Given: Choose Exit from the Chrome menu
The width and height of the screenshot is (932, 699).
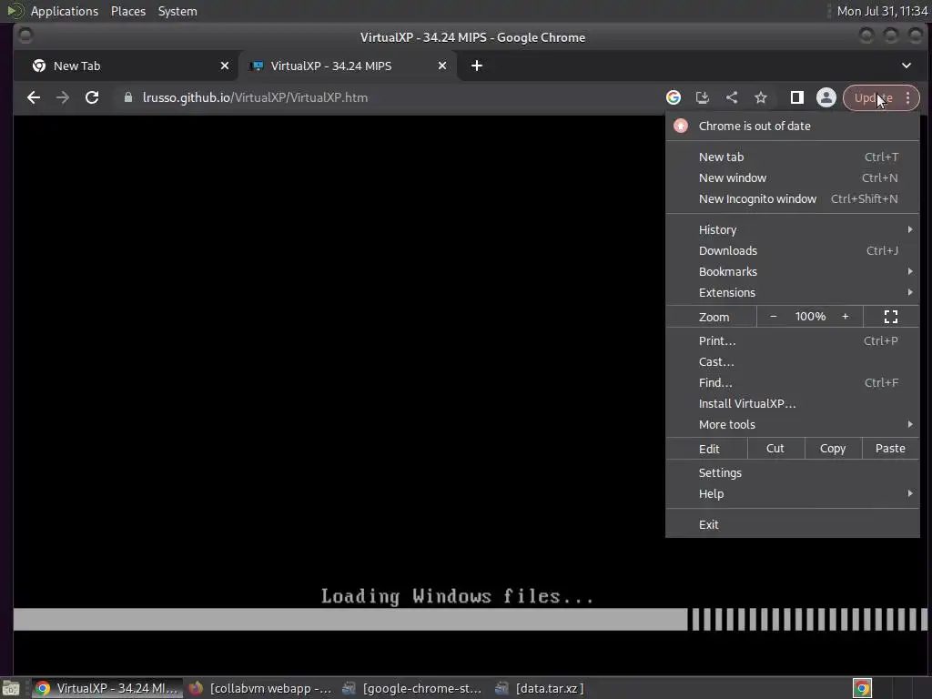Looking at the screenshot, I should coord(793,524).
